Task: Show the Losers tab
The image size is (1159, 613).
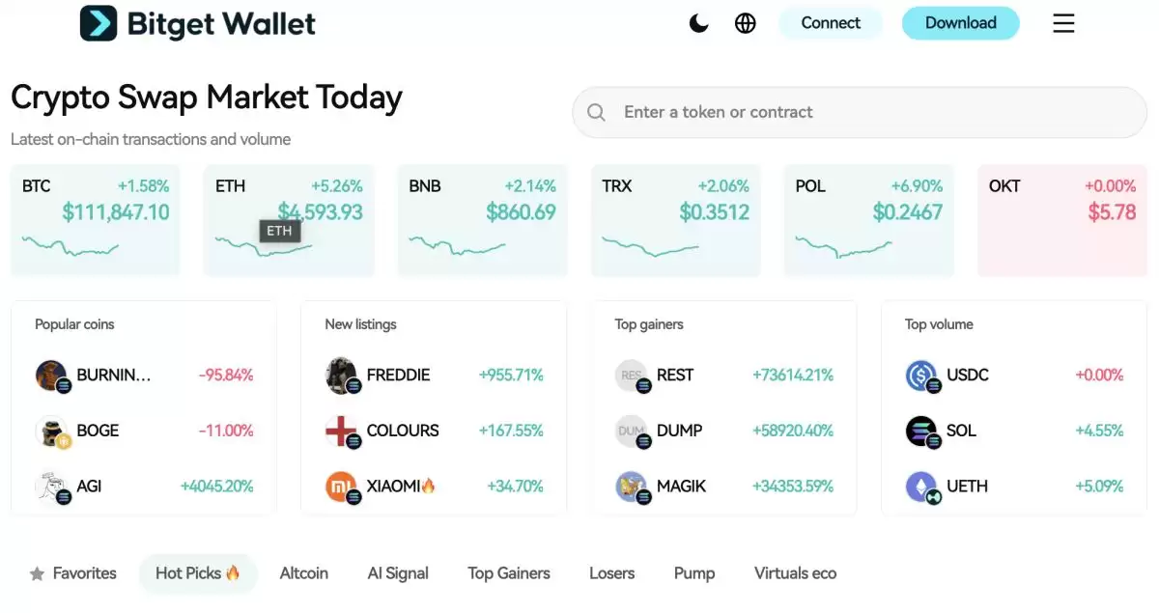Action: [x=612, y=573]
